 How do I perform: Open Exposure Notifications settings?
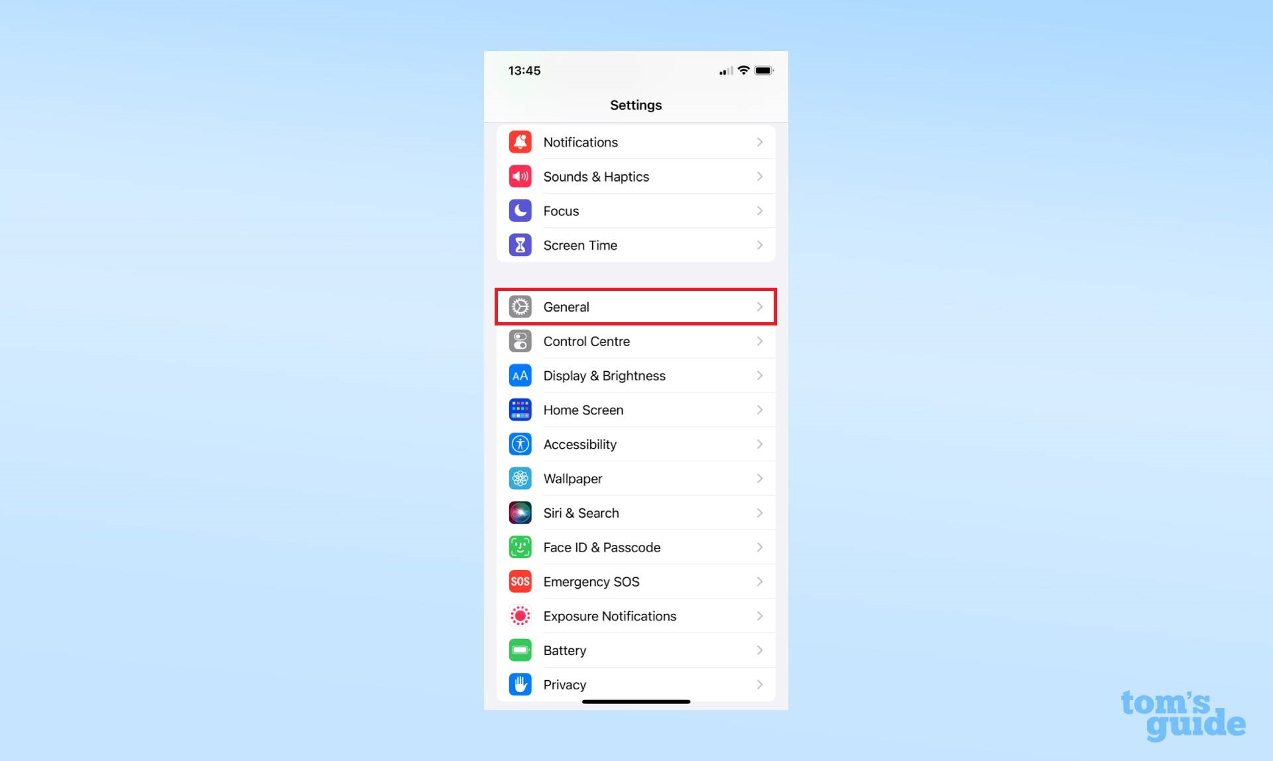tap(636, 615)
